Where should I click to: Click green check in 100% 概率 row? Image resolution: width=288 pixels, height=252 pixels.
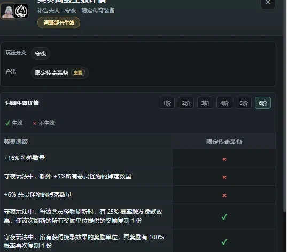click(224, 242)
